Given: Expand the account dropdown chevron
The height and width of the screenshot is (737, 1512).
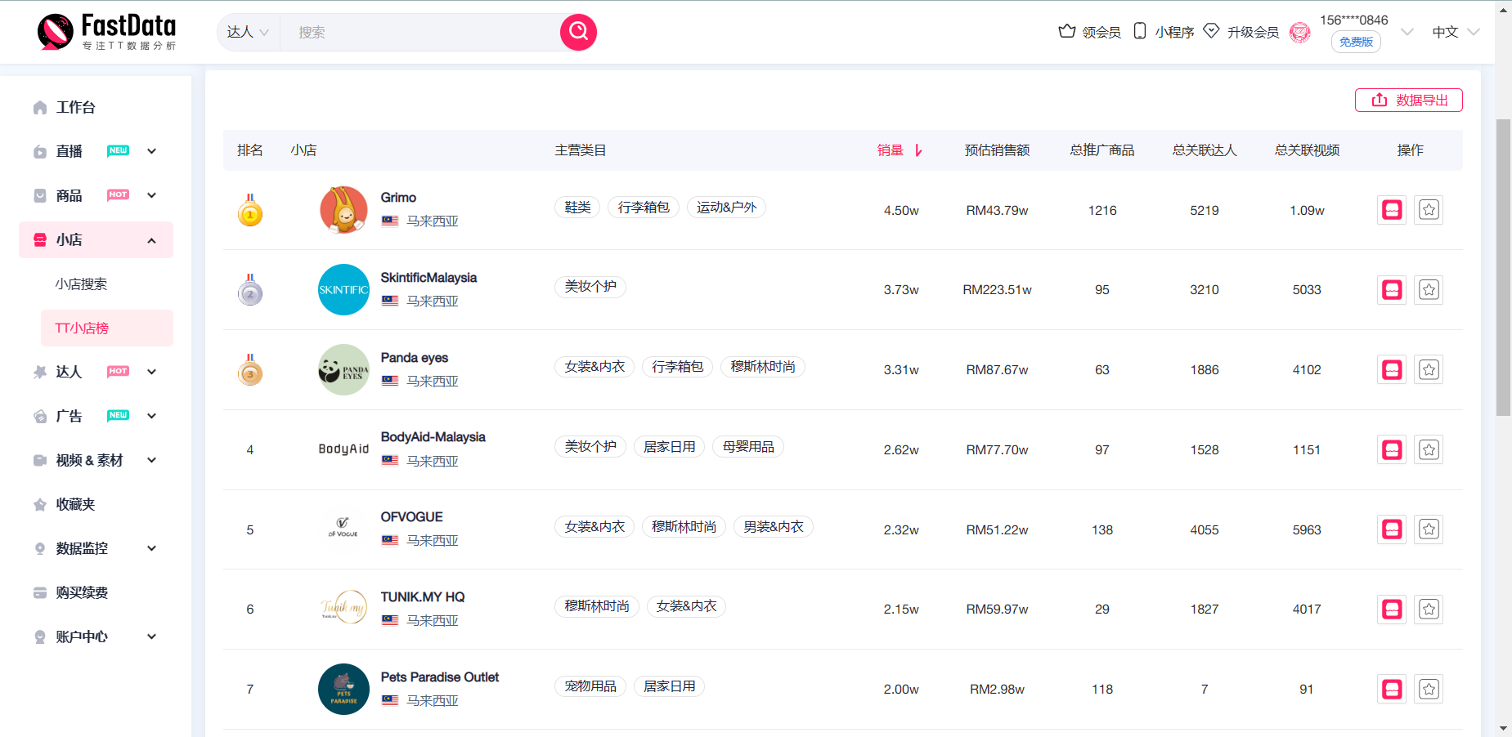Looking at the screenshot, I should click(x=1407, y=32).
